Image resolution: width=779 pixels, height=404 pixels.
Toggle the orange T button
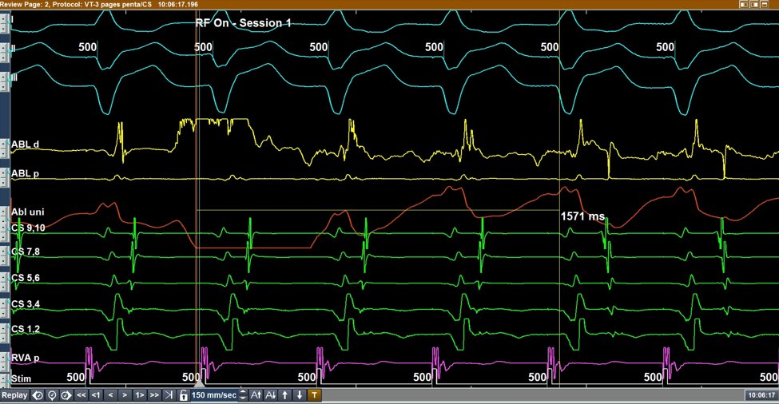point(315,395)
